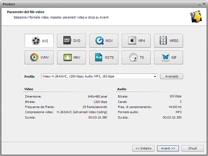Minimize the Produci window
This screenshot has width=208, height=156.
point(199,5)
